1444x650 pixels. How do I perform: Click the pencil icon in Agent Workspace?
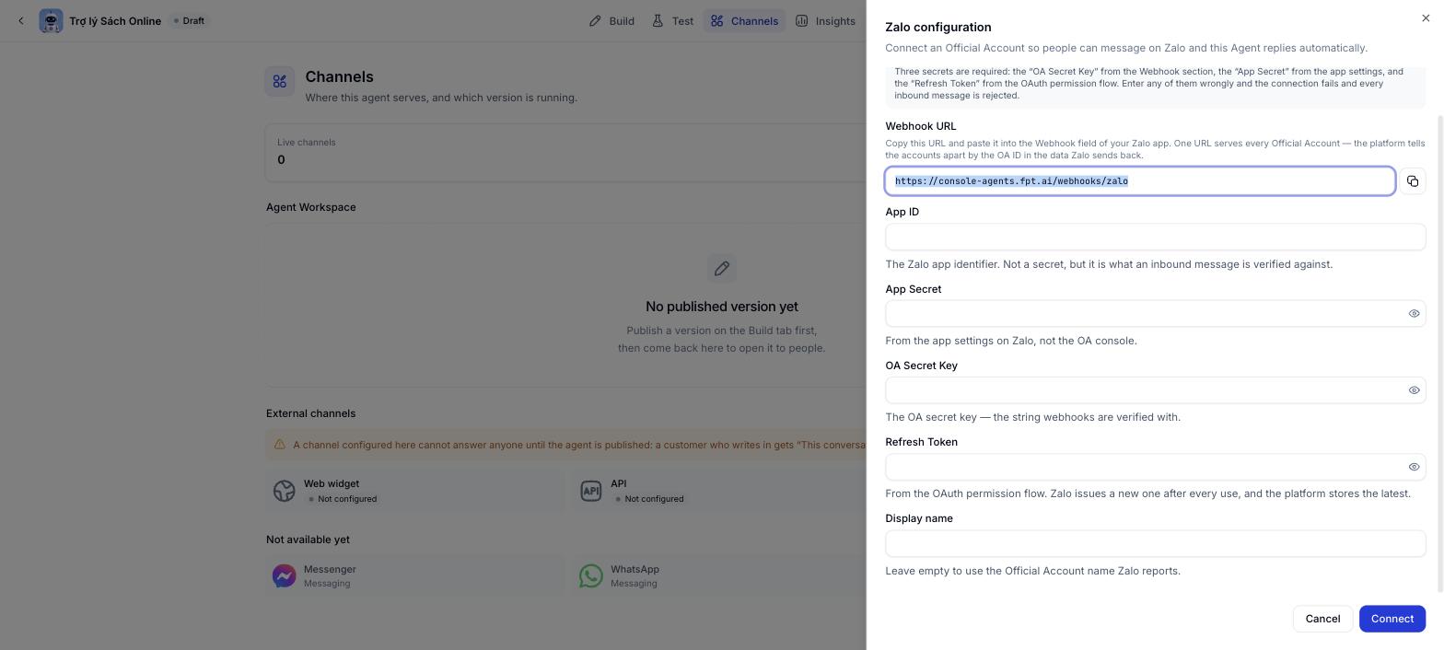(x=722, y=269)
